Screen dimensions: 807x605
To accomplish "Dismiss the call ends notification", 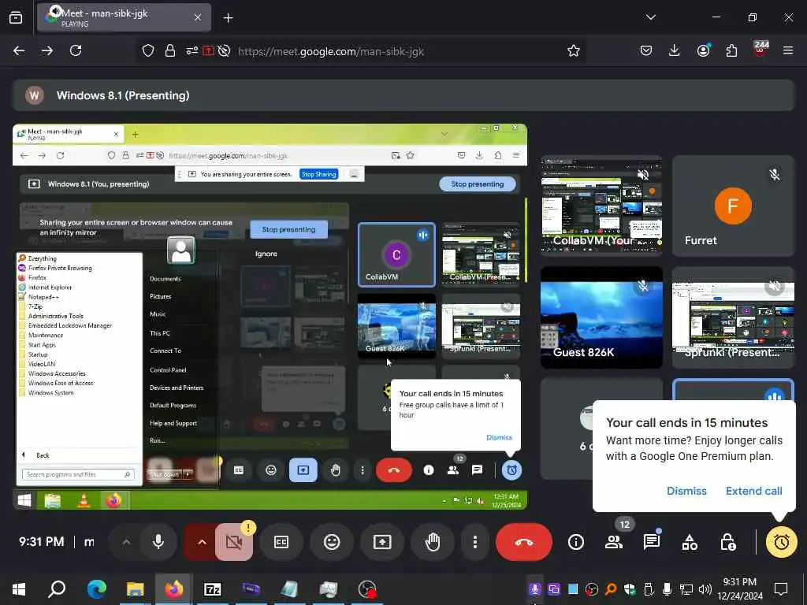I will click(x=686, y=491).
